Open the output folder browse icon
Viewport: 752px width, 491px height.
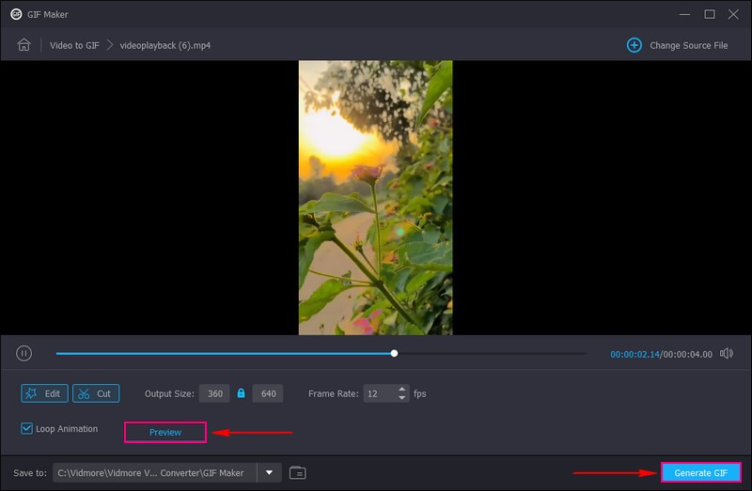pos(298,472)
